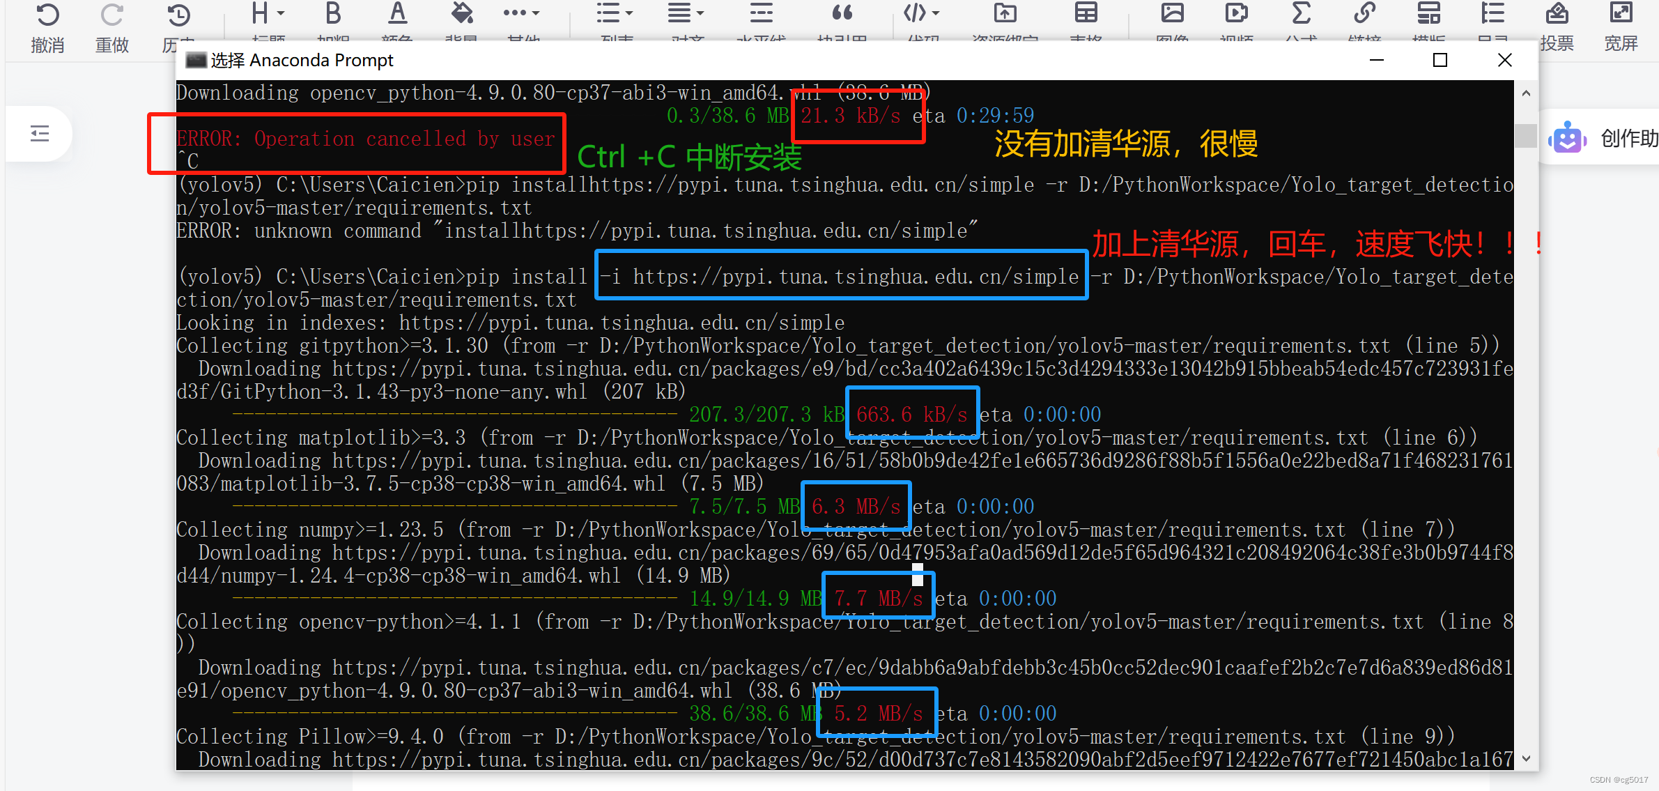
Task: Select the background paint bucket icon
Action: [461, 13]
